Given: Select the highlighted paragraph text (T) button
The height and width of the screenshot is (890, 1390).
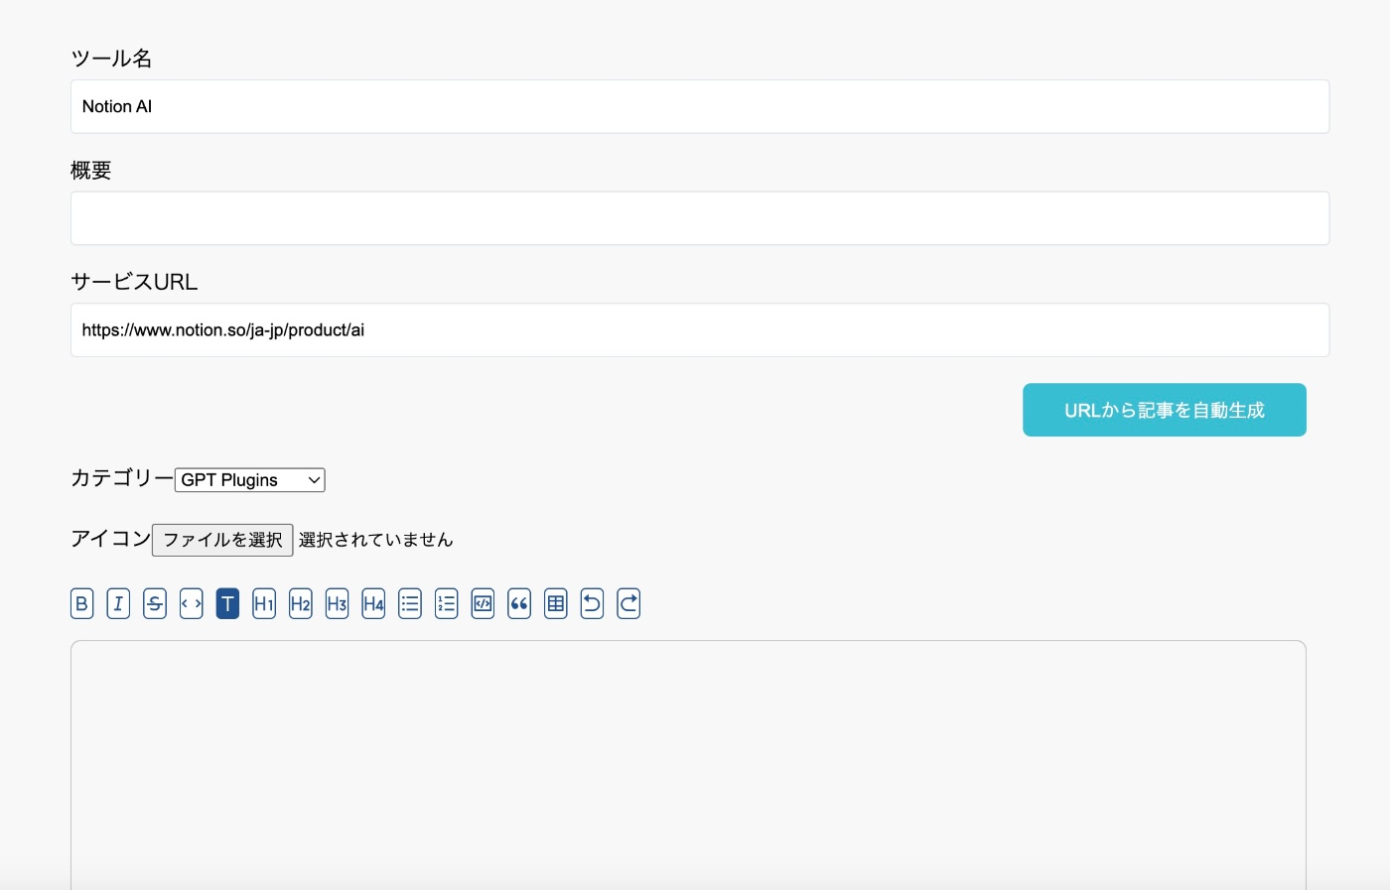Looking at the screenshot, I should pyautogui.click(x=227, y=603).
